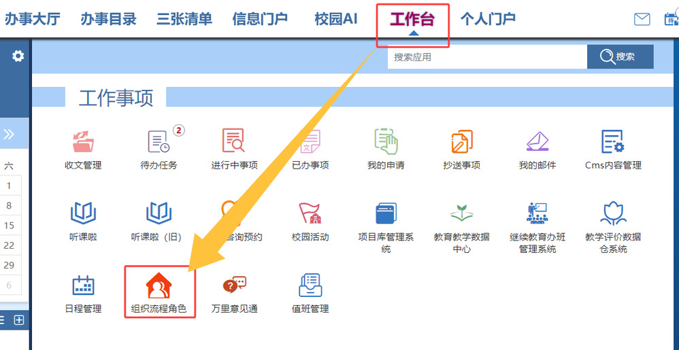Open 我的邮件 mail app icon

[x=537, y=142]
